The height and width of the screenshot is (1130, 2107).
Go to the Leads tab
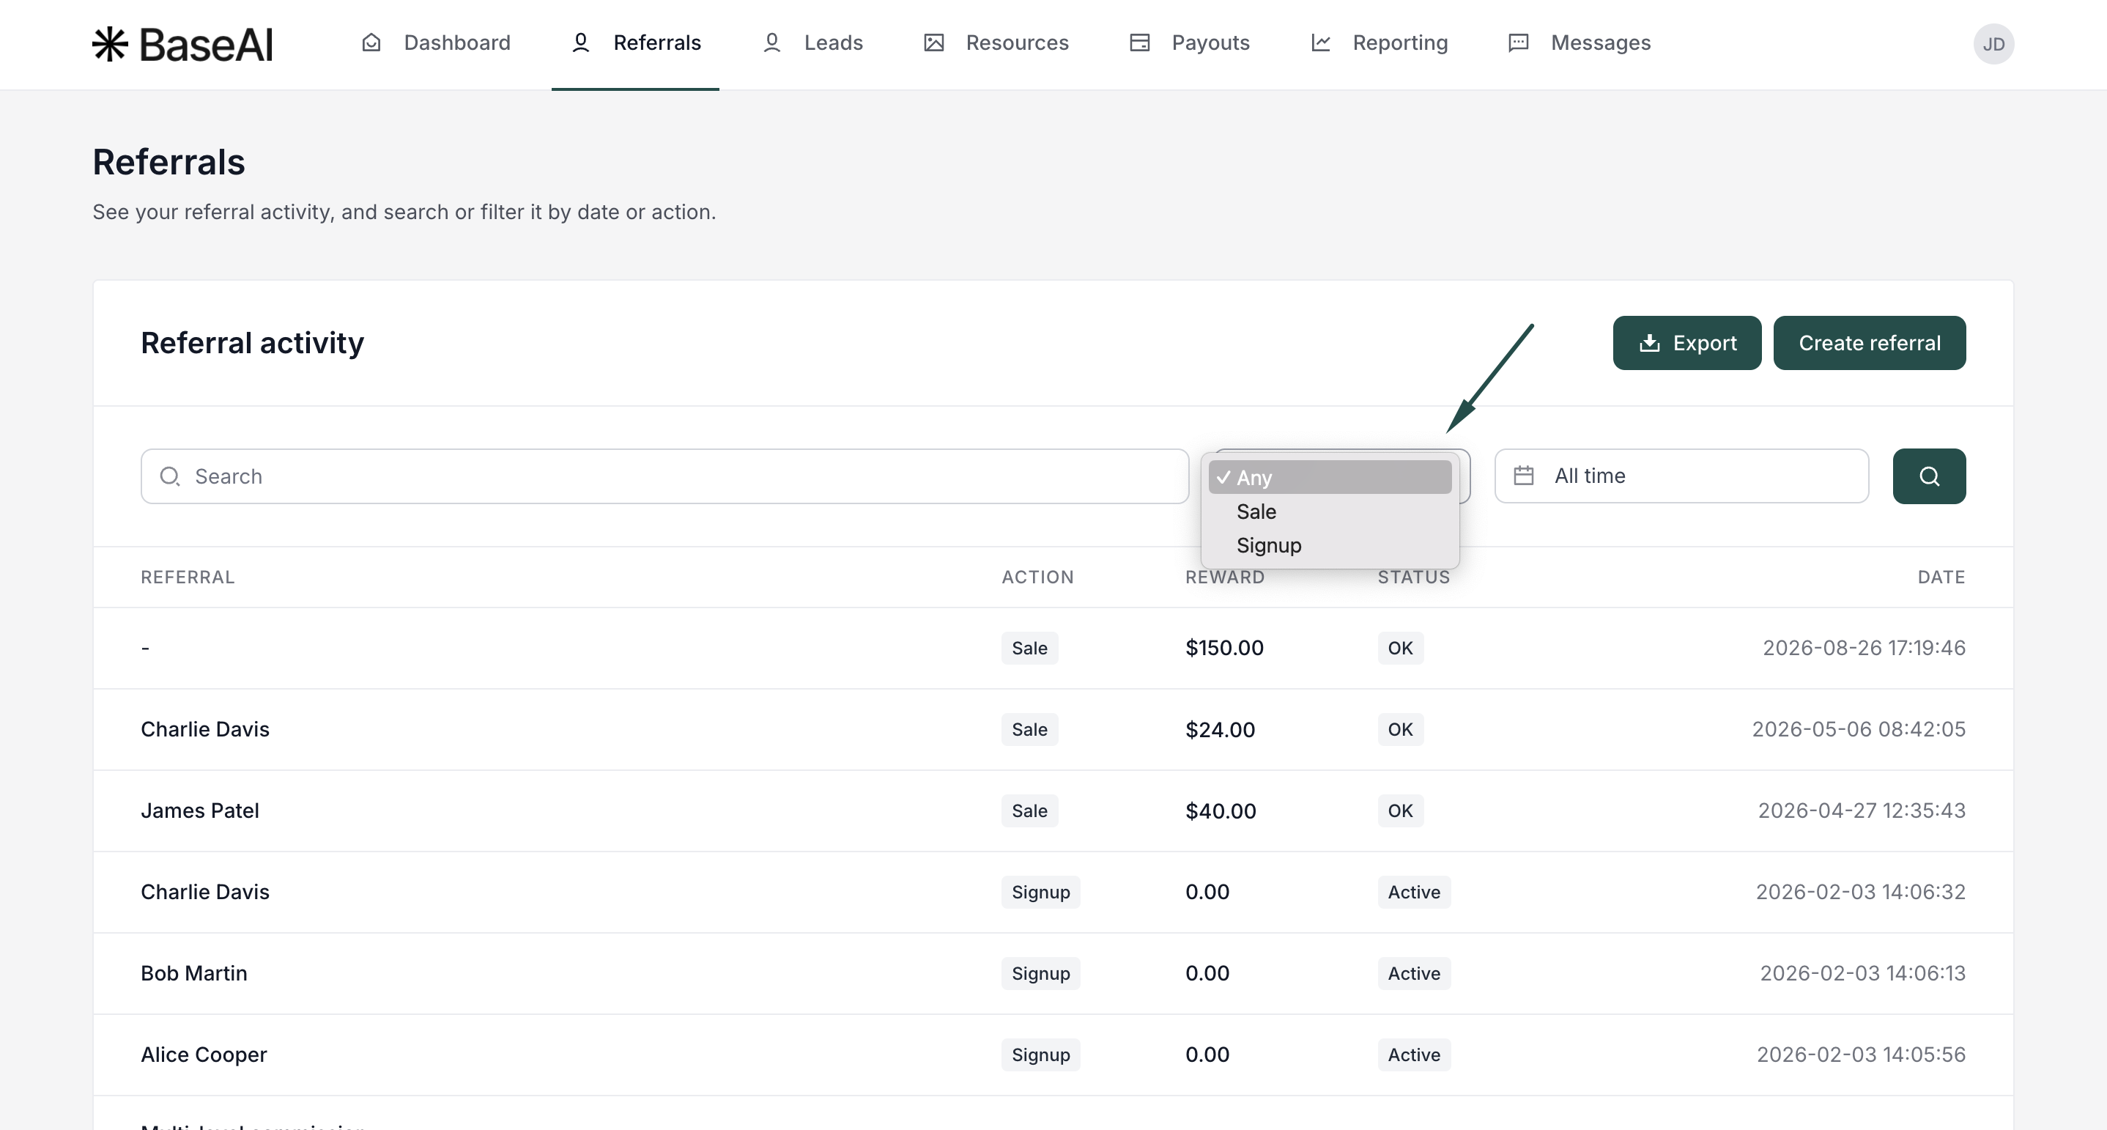point(812,43)
